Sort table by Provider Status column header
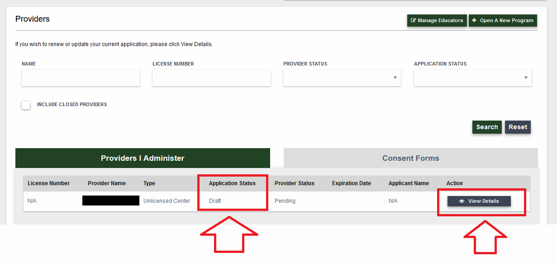 [295, 183]
